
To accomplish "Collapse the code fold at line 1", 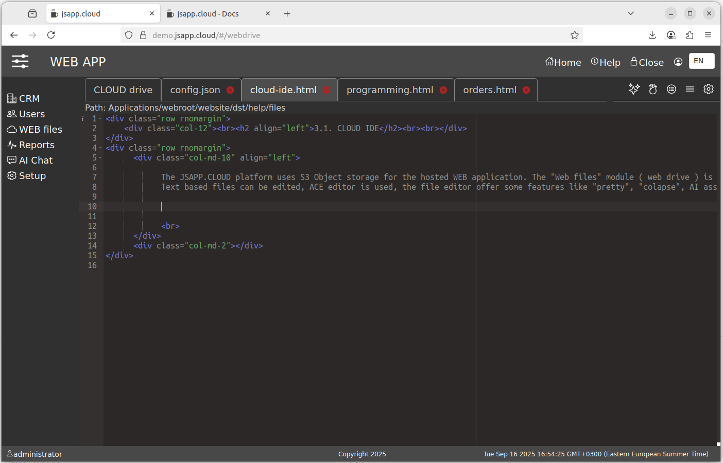I will coord(100,119).
